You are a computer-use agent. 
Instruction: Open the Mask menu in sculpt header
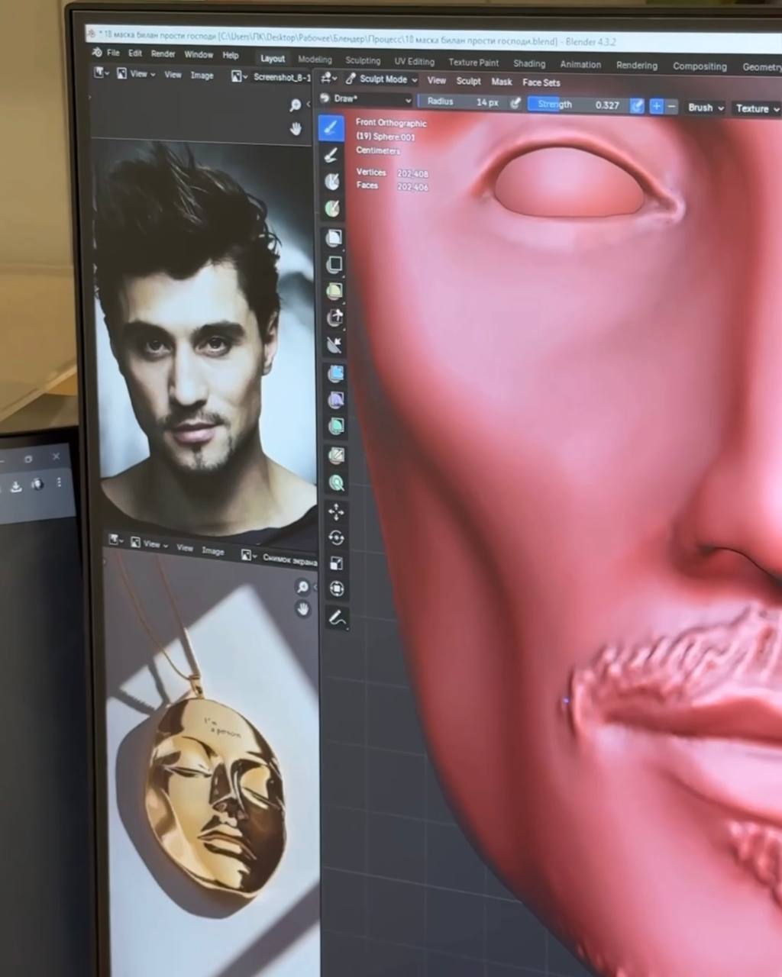coord(502,82)
